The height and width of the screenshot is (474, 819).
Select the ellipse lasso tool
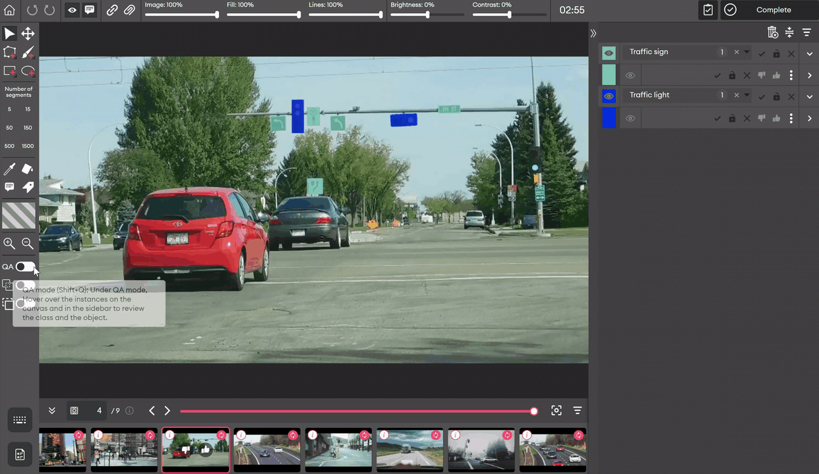pos(28,70)
